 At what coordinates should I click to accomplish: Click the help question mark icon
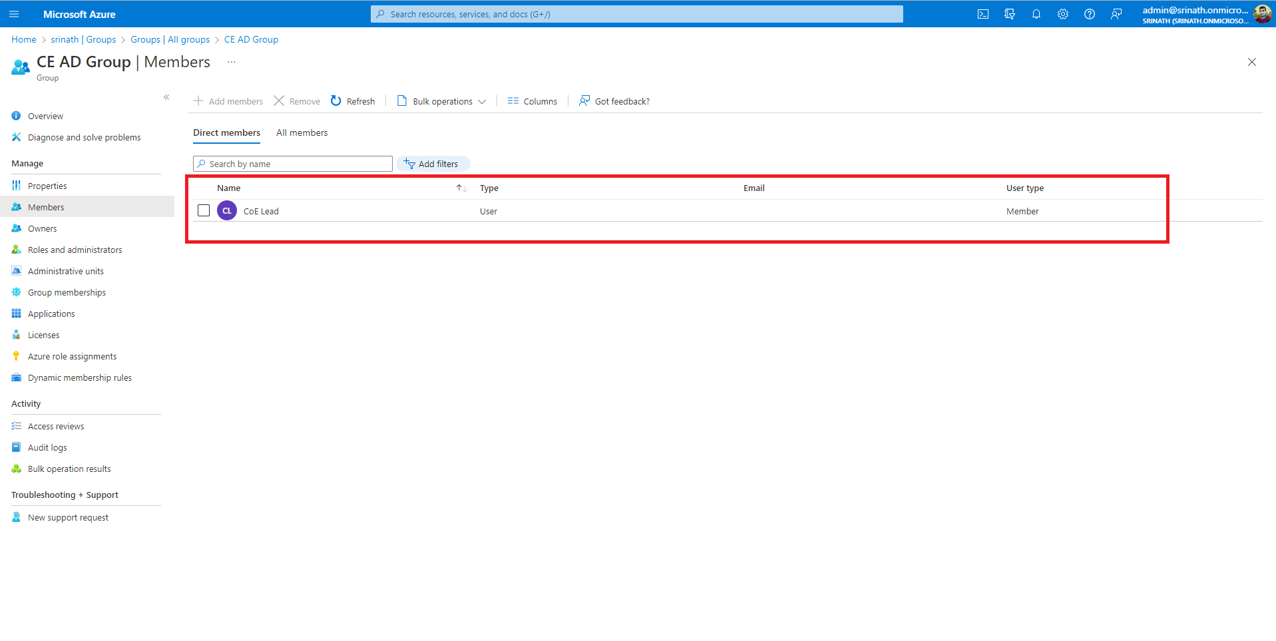coord(1089,14)
